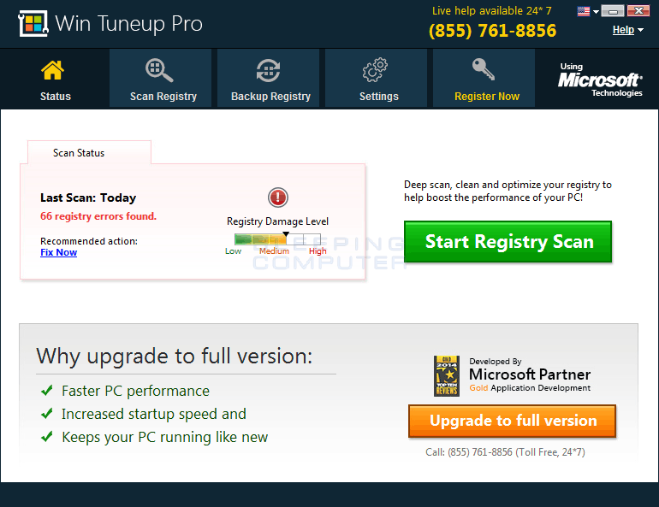Open the Backup Registry tab label

[270, 97]
